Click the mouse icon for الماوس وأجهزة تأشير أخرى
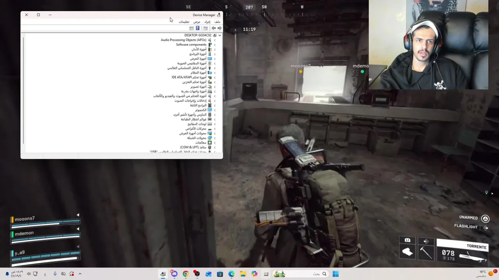This screenshot has width=499, height=280. click(x=210, y=115)
